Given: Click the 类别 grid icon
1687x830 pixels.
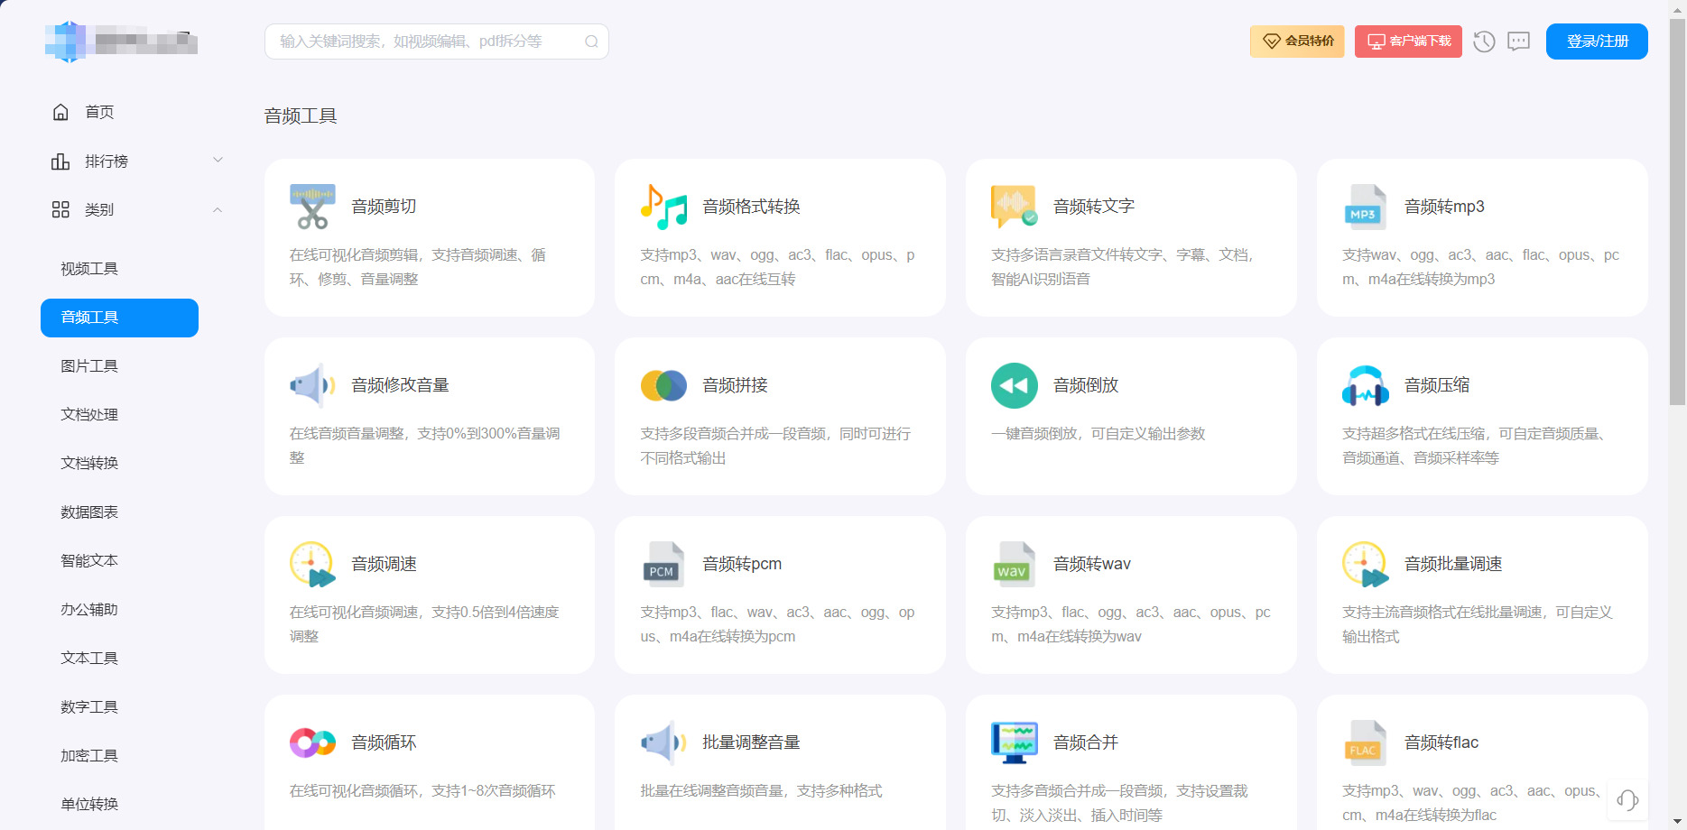Looking at the screenshot, I should coord(60,209).
